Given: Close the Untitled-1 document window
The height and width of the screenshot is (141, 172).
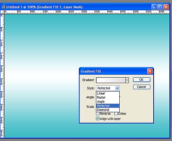Looking at the screenshot, I should [x=166, y=7].
